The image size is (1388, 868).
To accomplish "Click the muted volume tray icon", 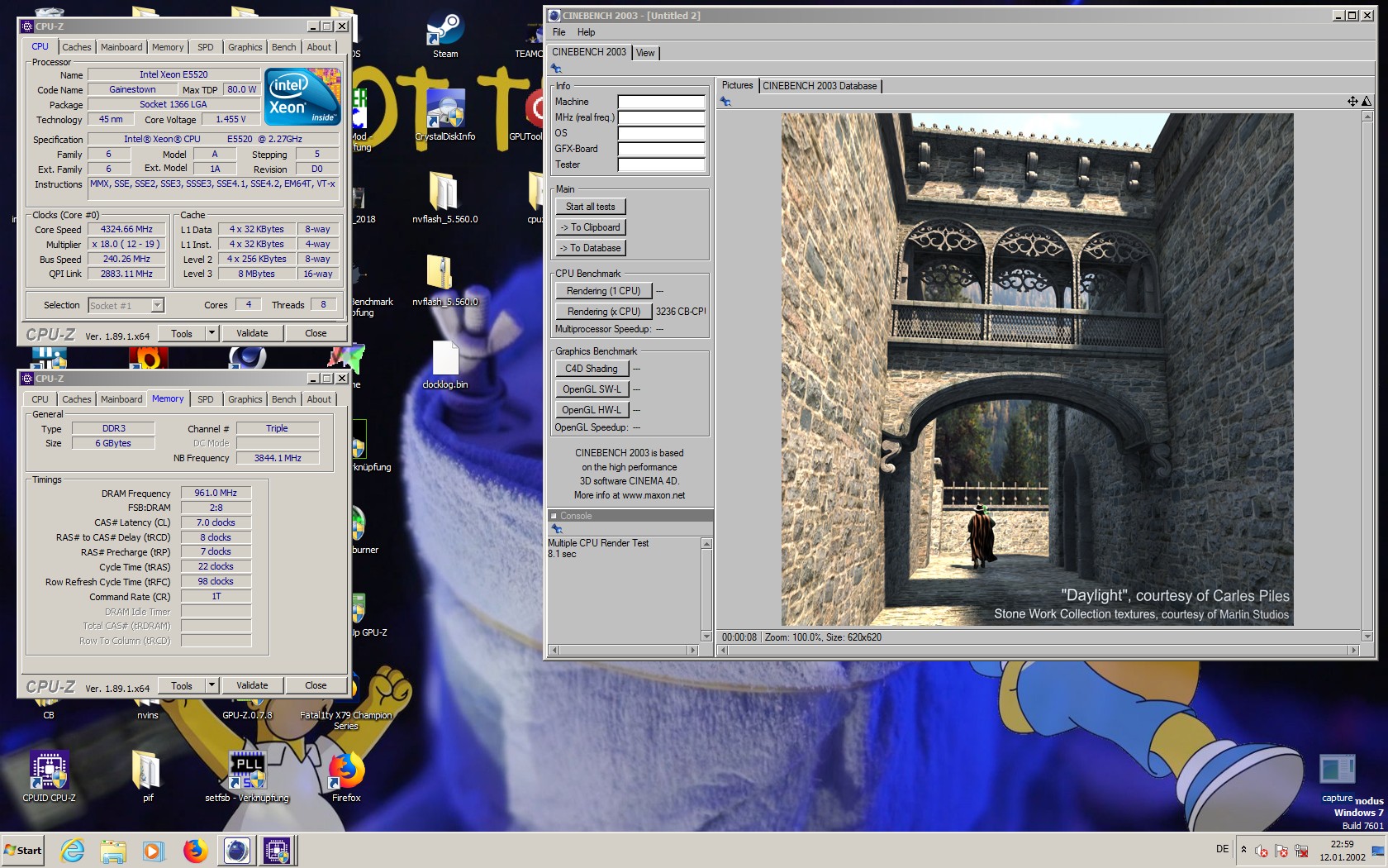I will [1262, 851].
